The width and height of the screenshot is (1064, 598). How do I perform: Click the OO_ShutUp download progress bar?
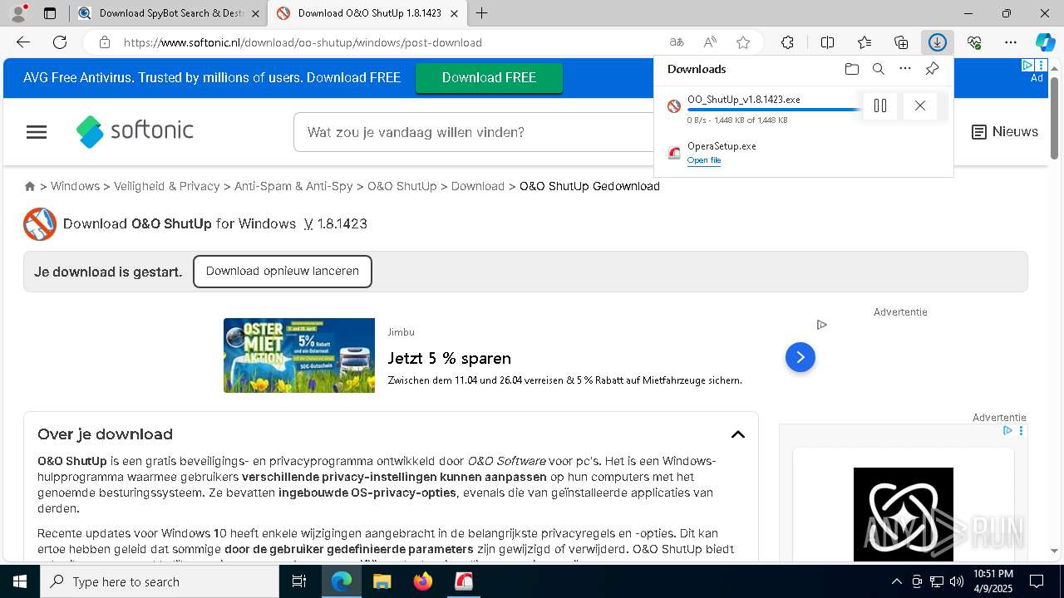pyautogui.click(x=773, y=110)
